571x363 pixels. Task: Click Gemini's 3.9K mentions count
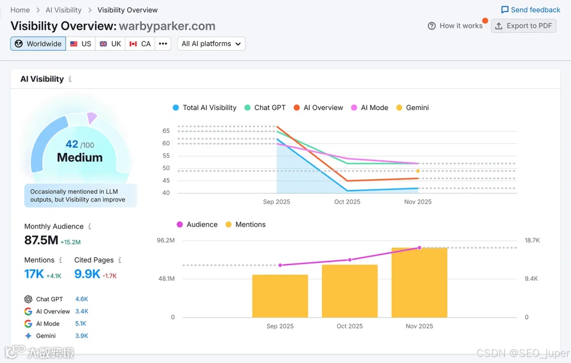(81, 335)
